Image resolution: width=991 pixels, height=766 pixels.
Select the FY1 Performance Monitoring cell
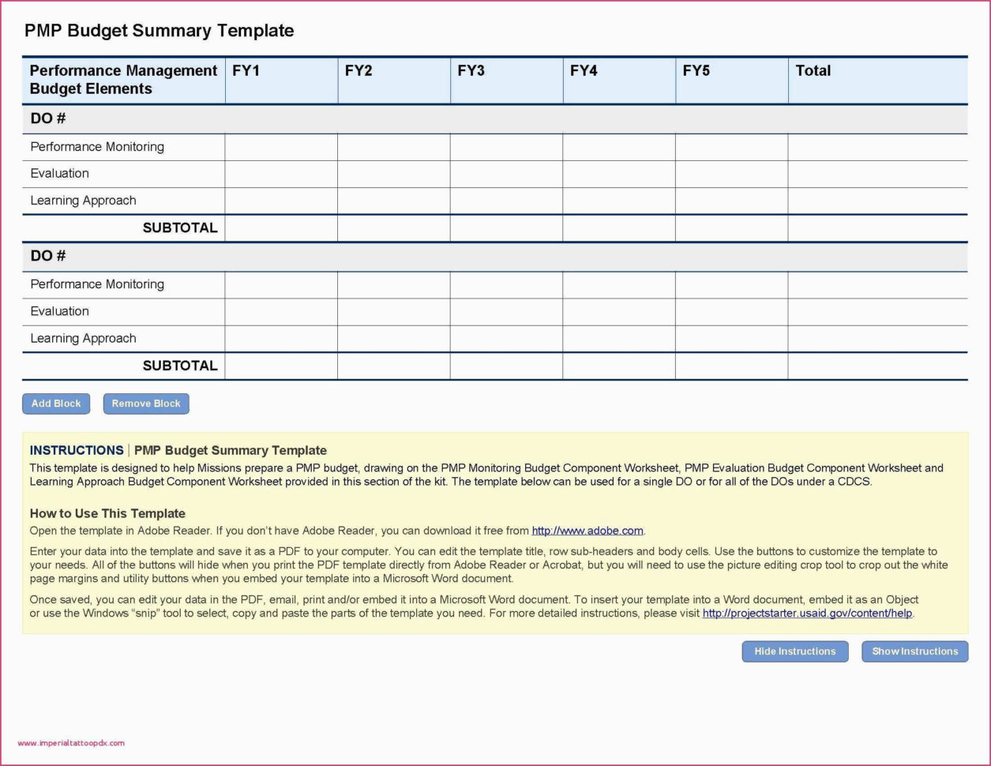click(x=280, y=146)
